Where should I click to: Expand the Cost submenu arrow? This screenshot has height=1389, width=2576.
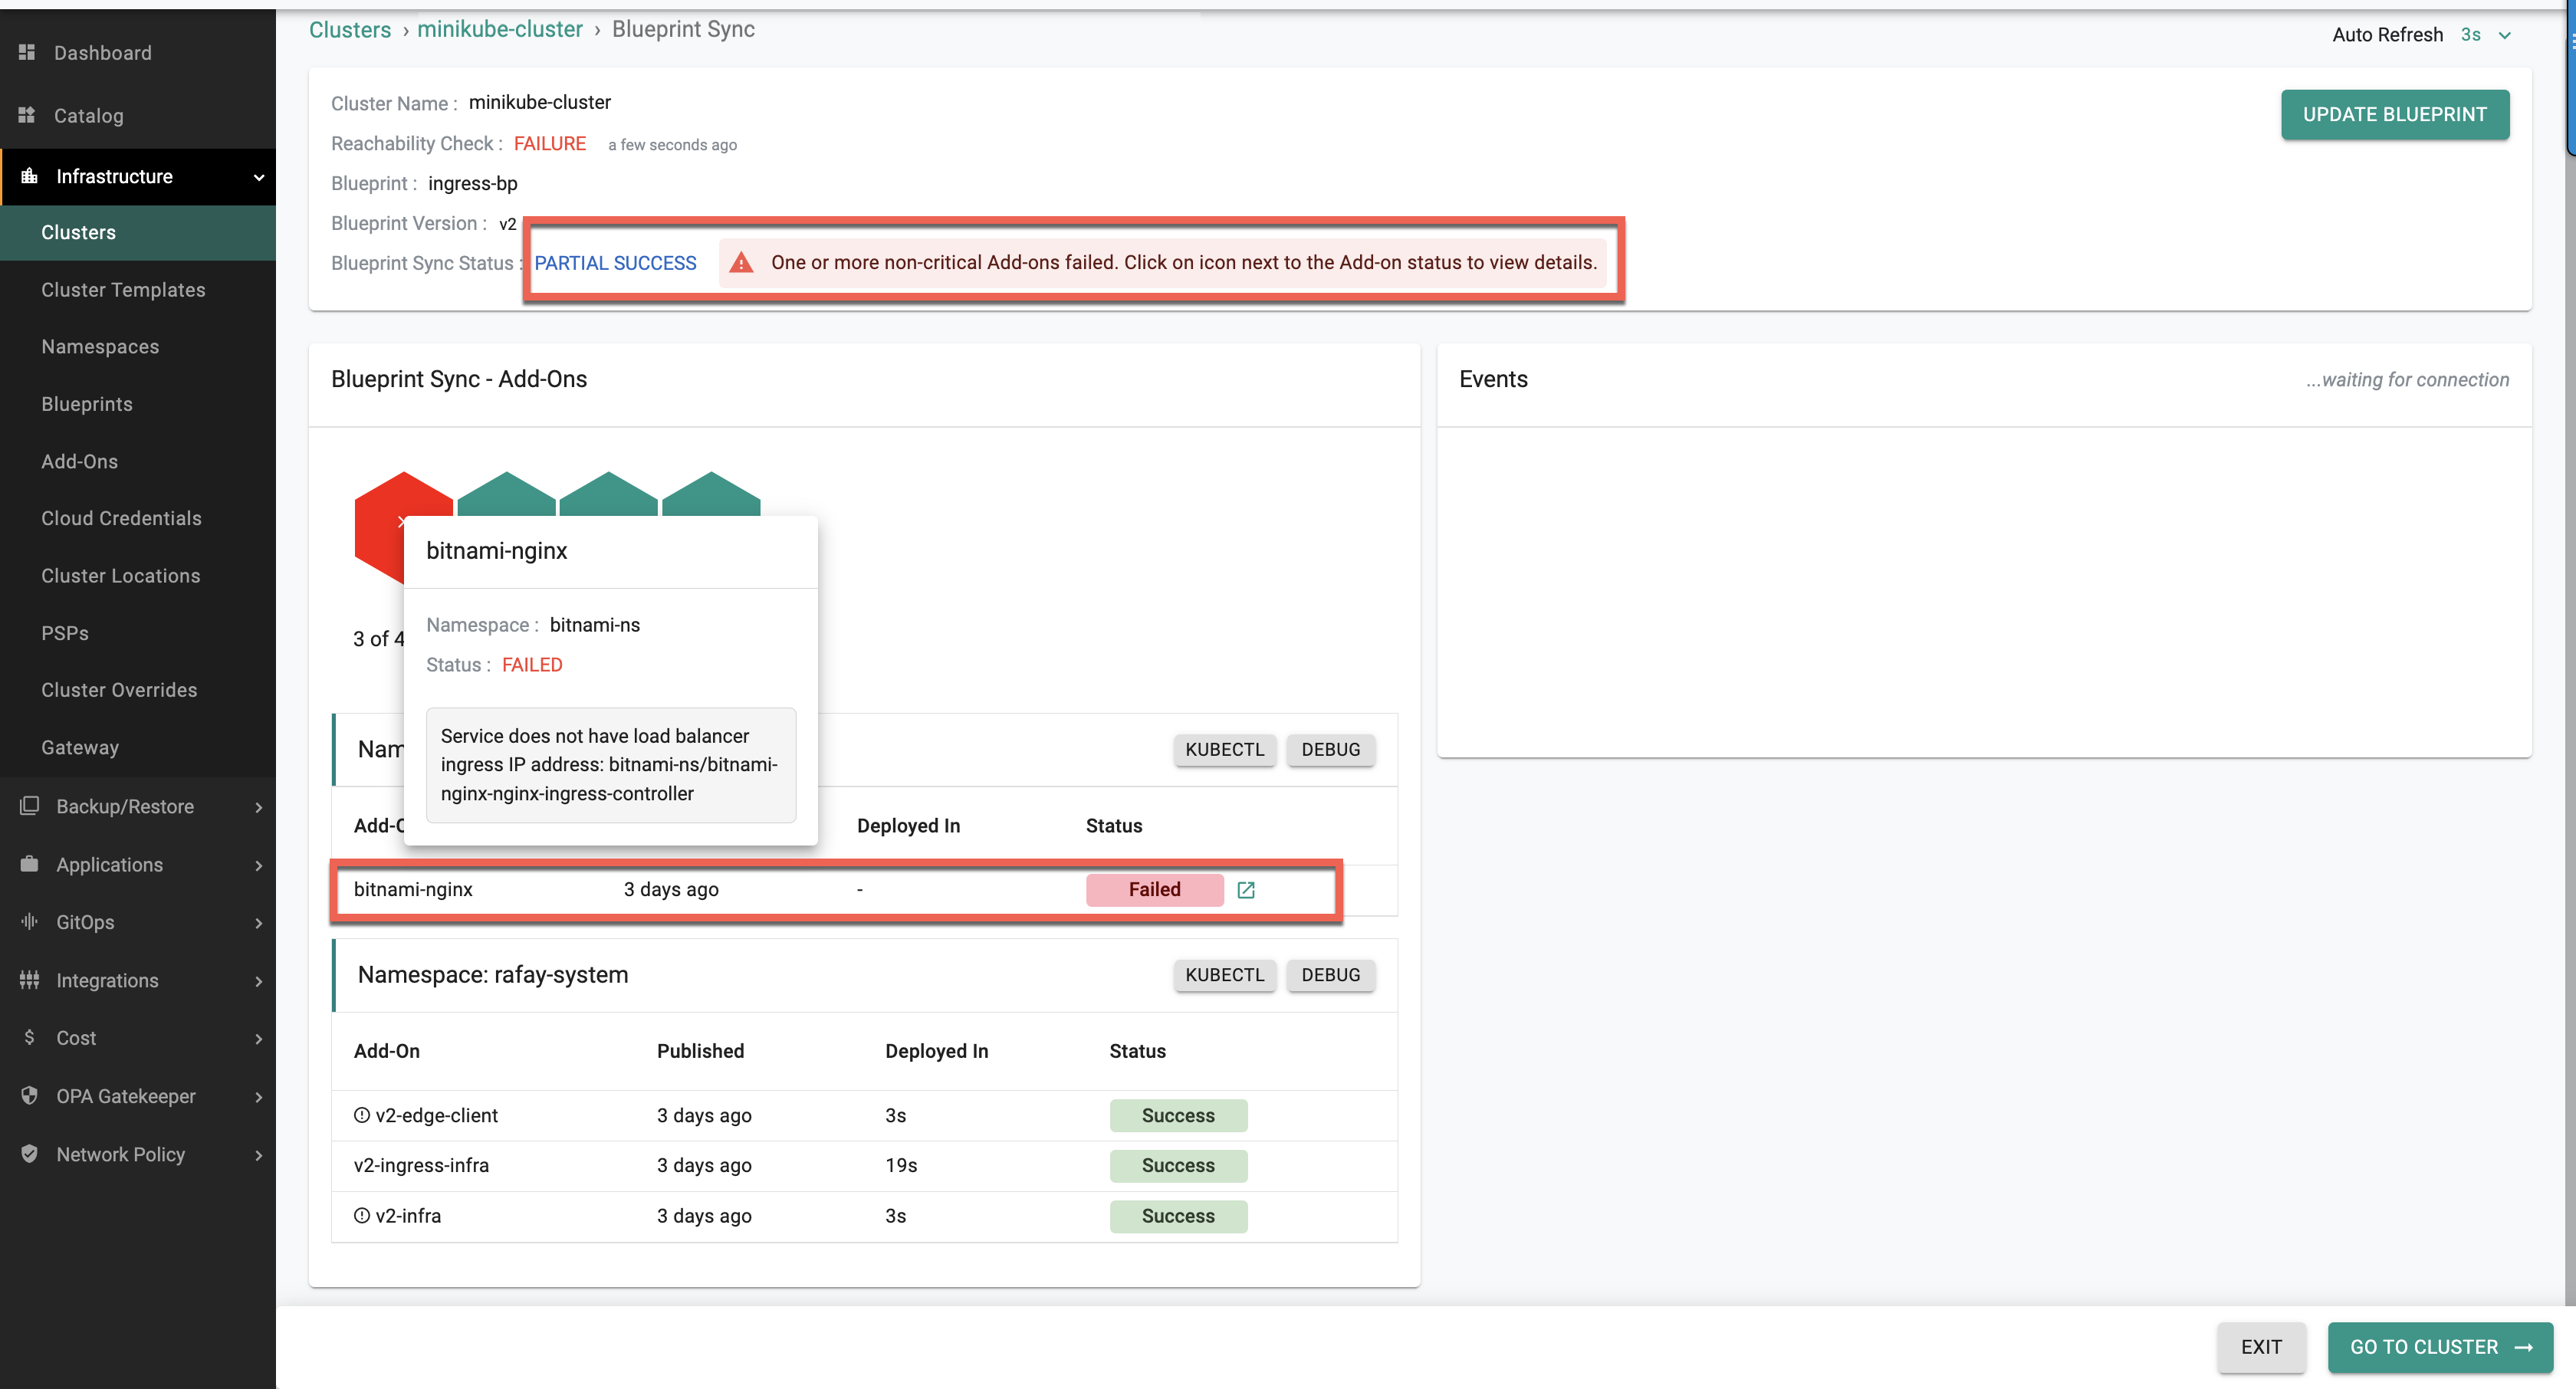coord(259,1038)
